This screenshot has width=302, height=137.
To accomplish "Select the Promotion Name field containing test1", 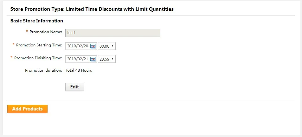I will pos(113,33).
